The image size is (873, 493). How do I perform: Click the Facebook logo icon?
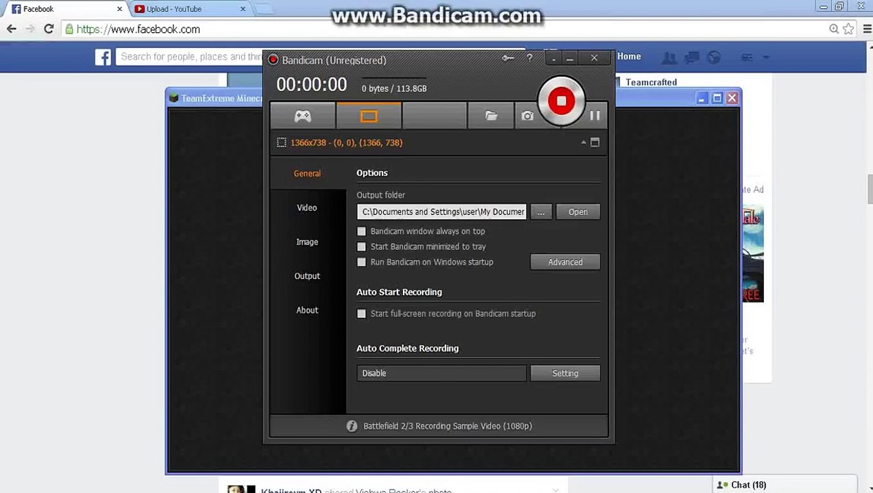coord(103,57)
